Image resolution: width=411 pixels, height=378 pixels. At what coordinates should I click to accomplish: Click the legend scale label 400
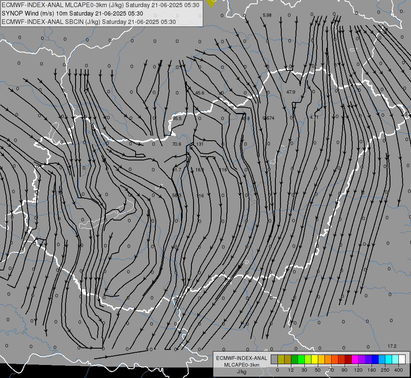[x=398, y=370]
